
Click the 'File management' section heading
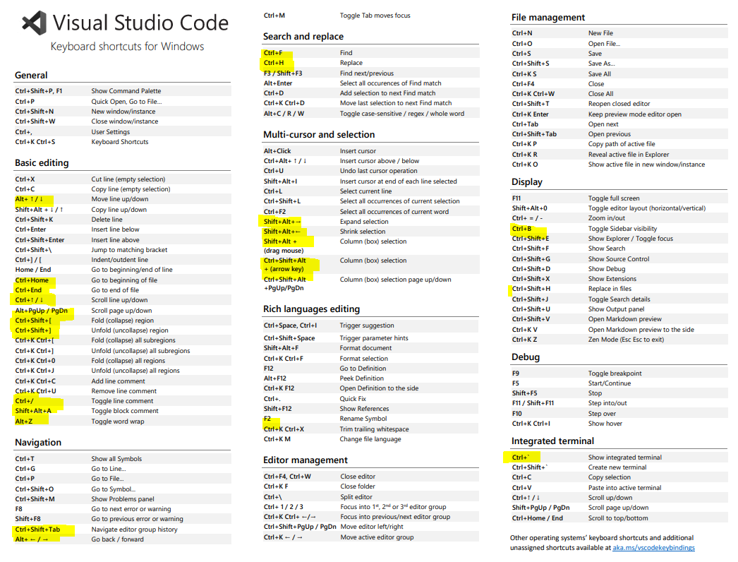[548, 18]
